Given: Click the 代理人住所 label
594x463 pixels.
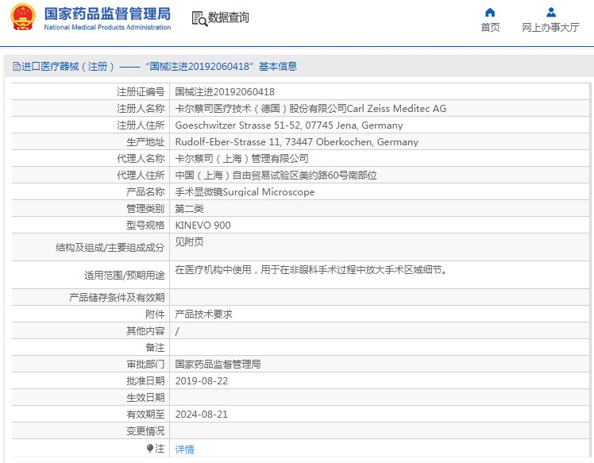Looking at the screenshot, I should pyautogui.click(x=141, y=175).
